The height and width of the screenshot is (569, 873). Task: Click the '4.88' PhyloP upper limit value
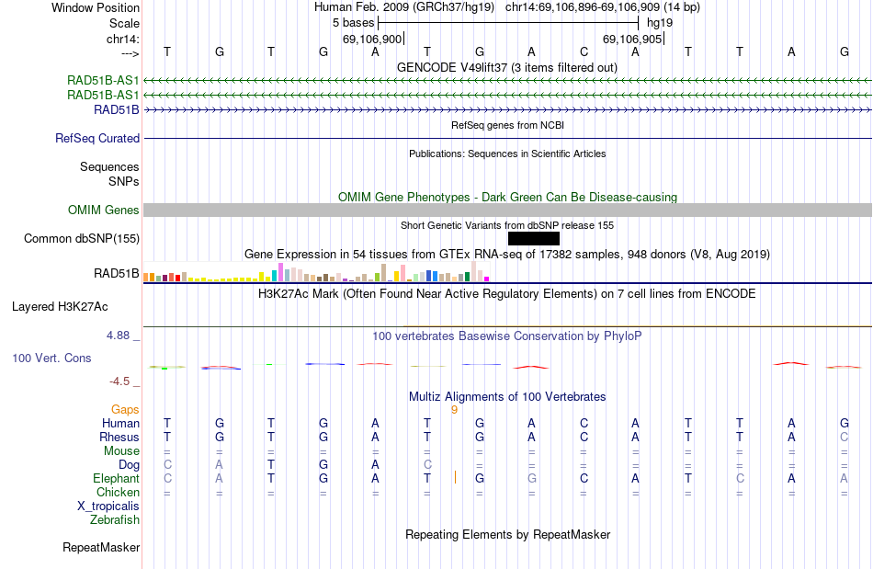pos(118,336)
